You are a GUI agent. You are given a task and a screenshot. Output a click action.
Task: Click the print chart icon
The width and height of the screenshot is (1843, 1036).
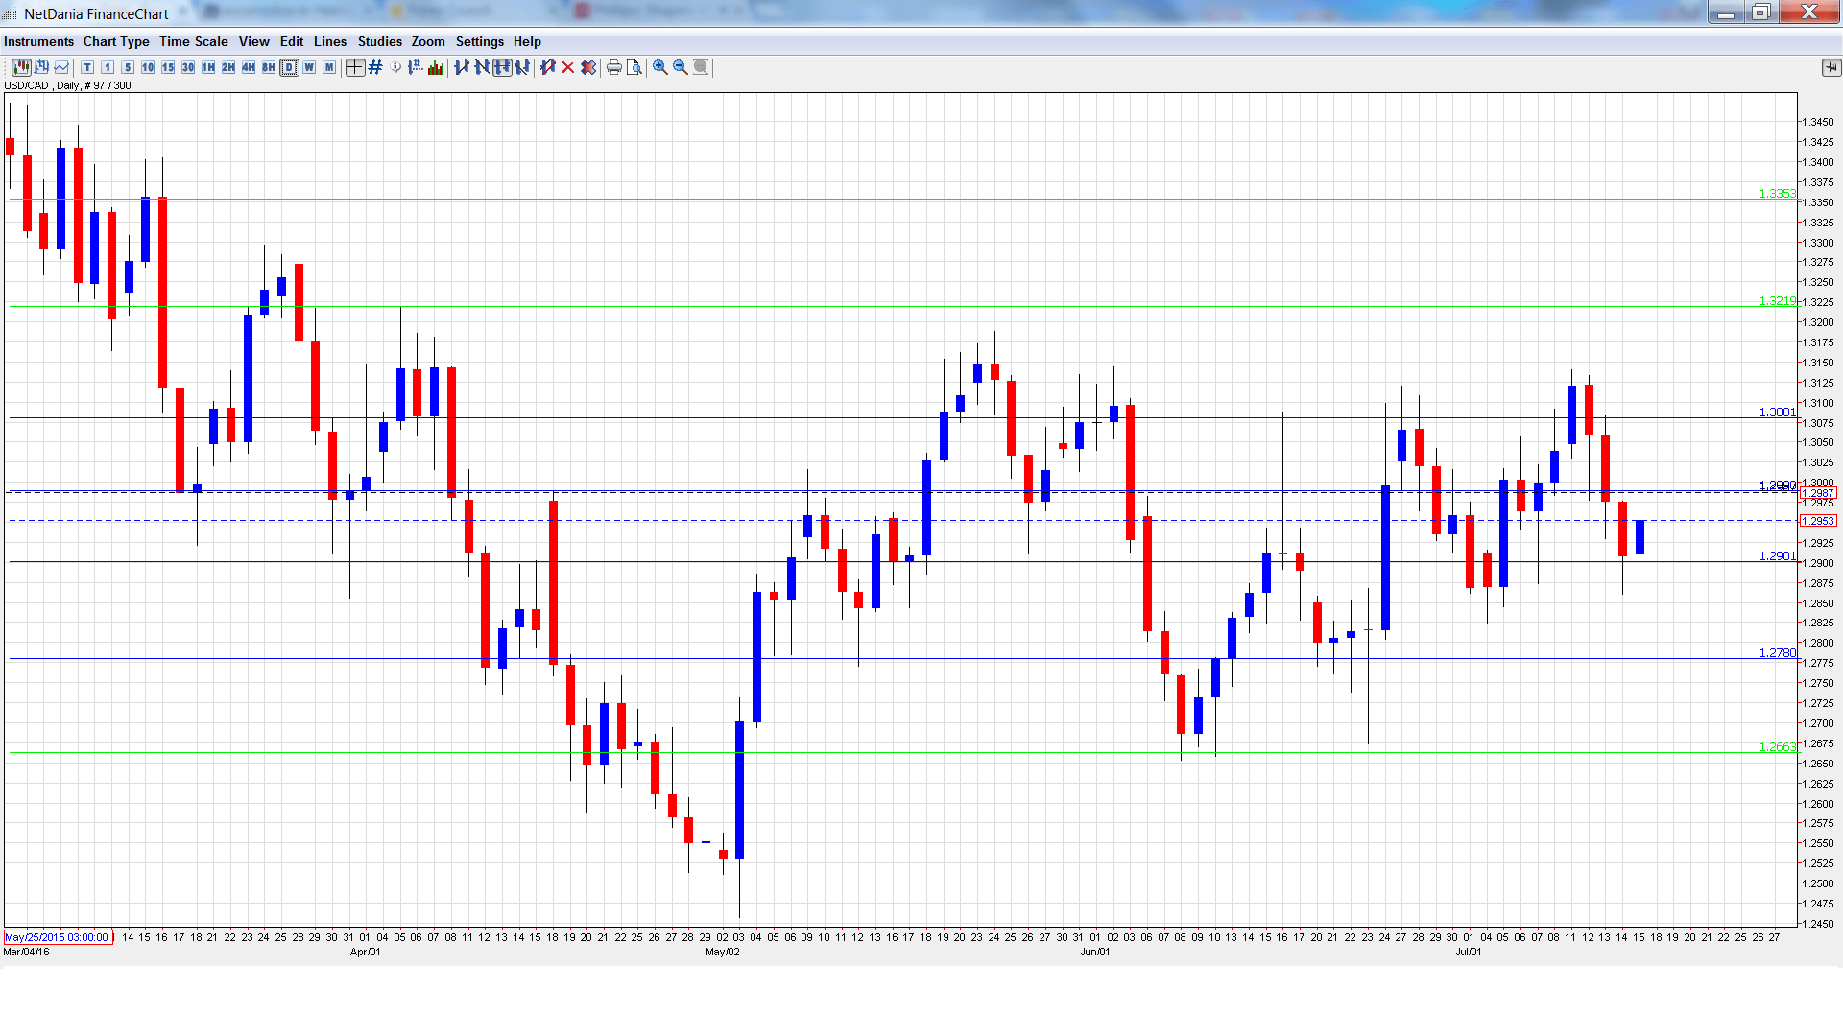(614, 67)
